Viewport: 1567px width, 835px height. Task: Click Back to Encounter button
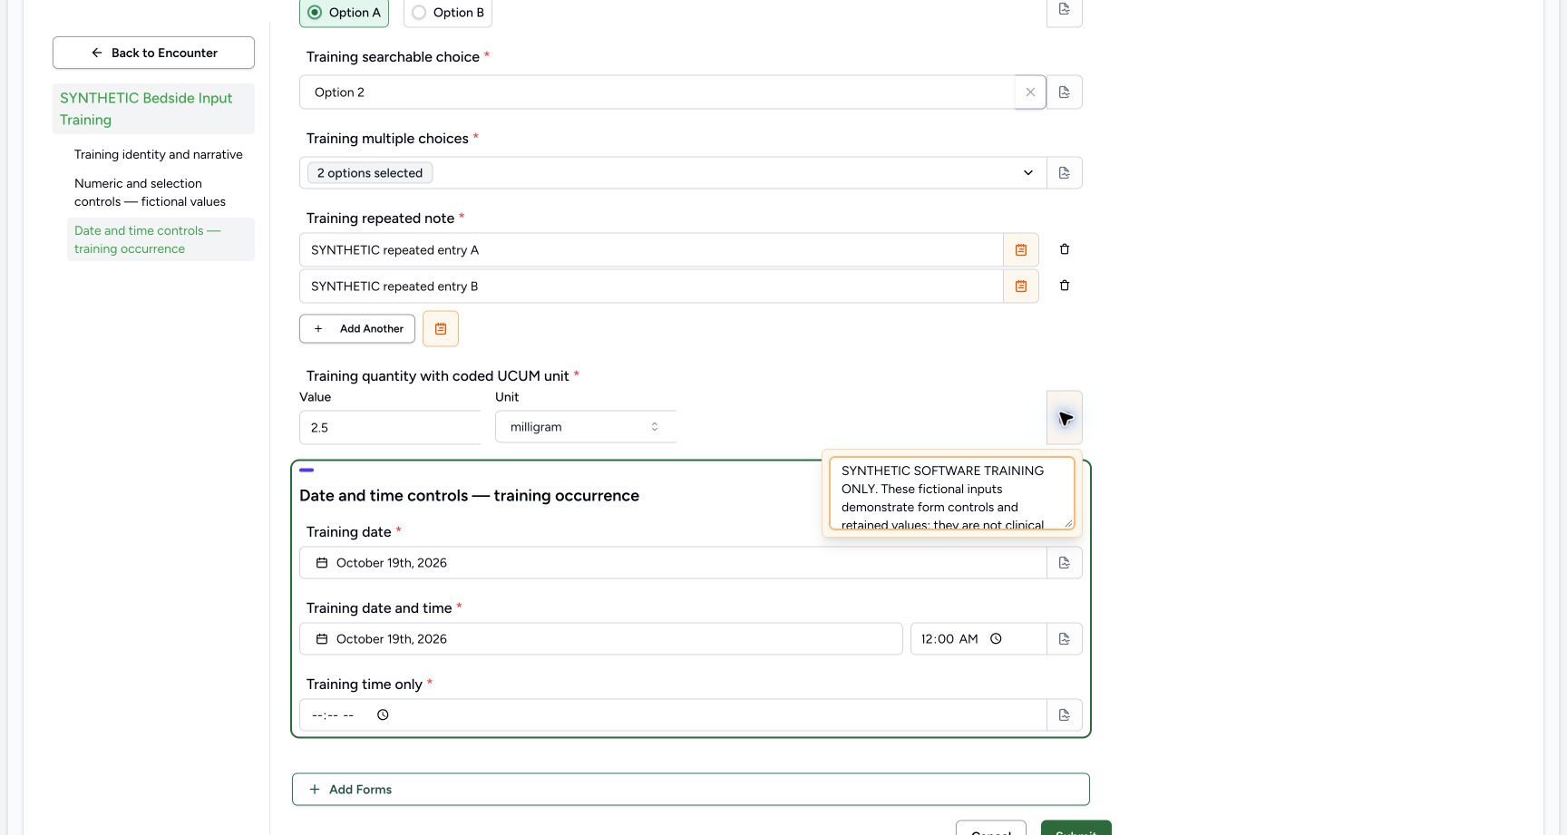click(153, 53)
